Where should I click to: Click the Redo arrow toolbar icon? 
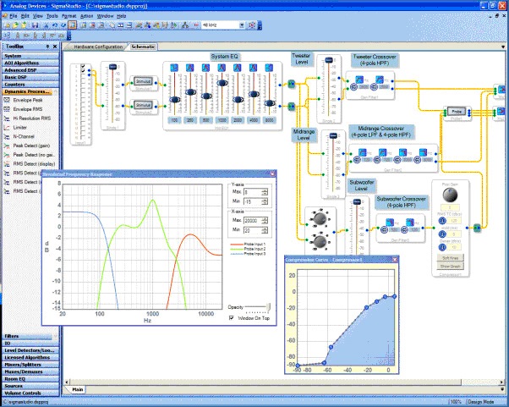(x=63, y=25)
